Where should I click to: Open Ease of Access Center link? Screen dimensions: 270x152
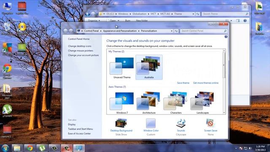pyautogui.click(x=79, y=133)
